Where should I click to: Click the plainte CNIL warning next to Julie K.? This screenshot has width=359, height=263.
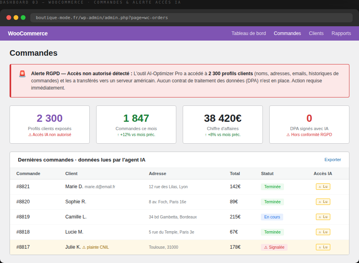tap(95, 247)
